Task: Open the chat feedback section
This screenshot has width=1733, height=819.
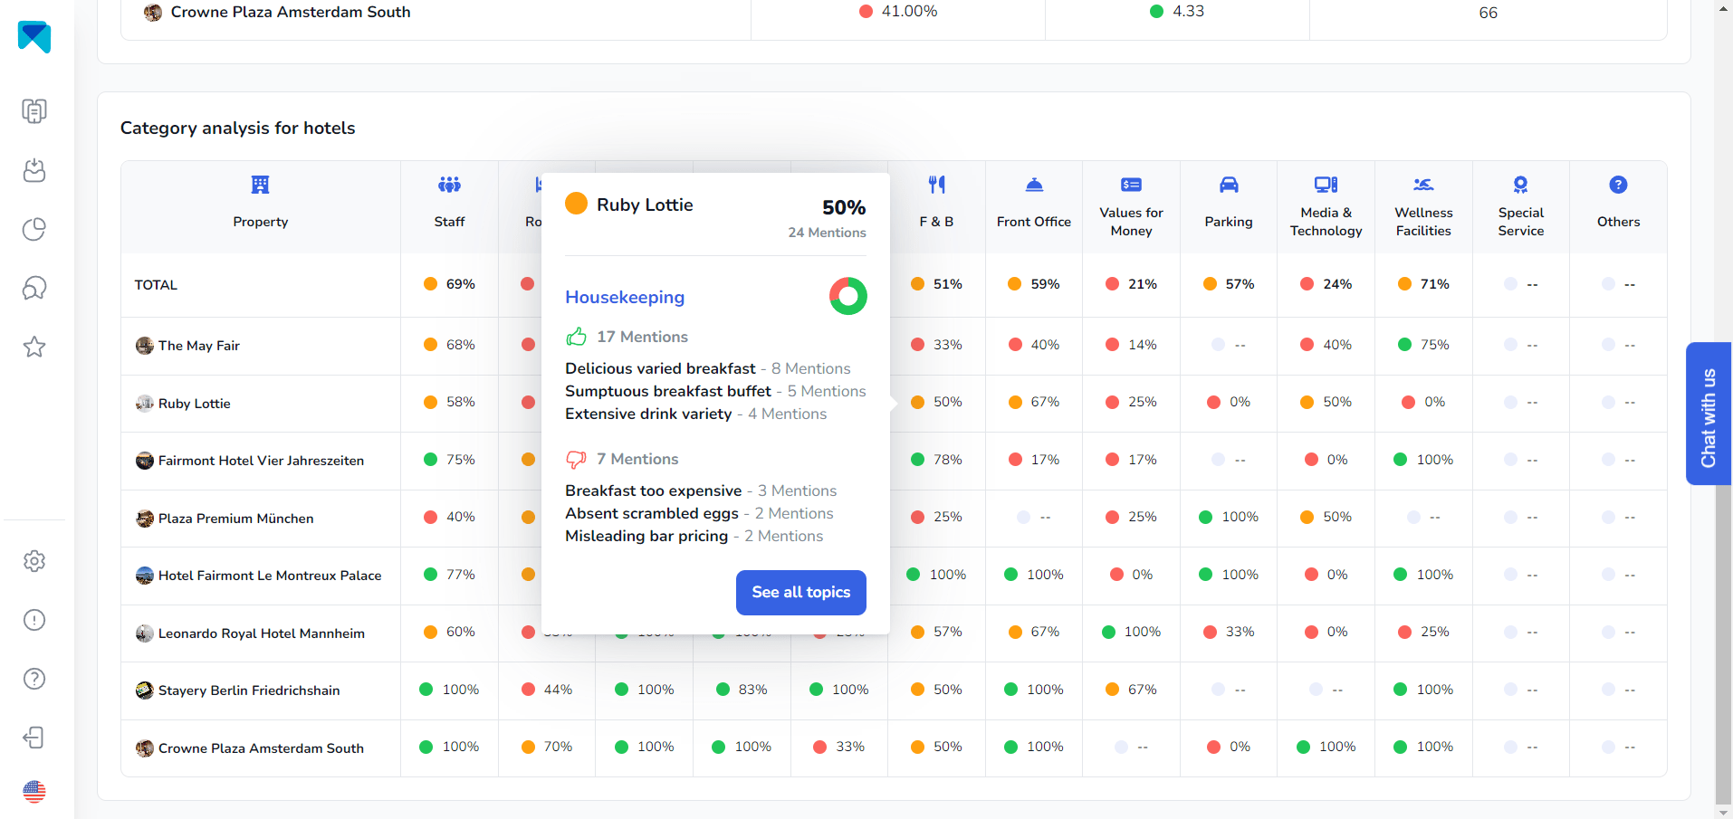Action: click(x=34, y=288)
